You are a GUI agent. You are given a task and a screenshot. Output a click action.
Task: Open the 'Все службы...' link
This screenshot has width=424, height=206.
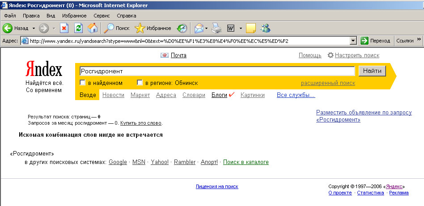coord(296,95)
